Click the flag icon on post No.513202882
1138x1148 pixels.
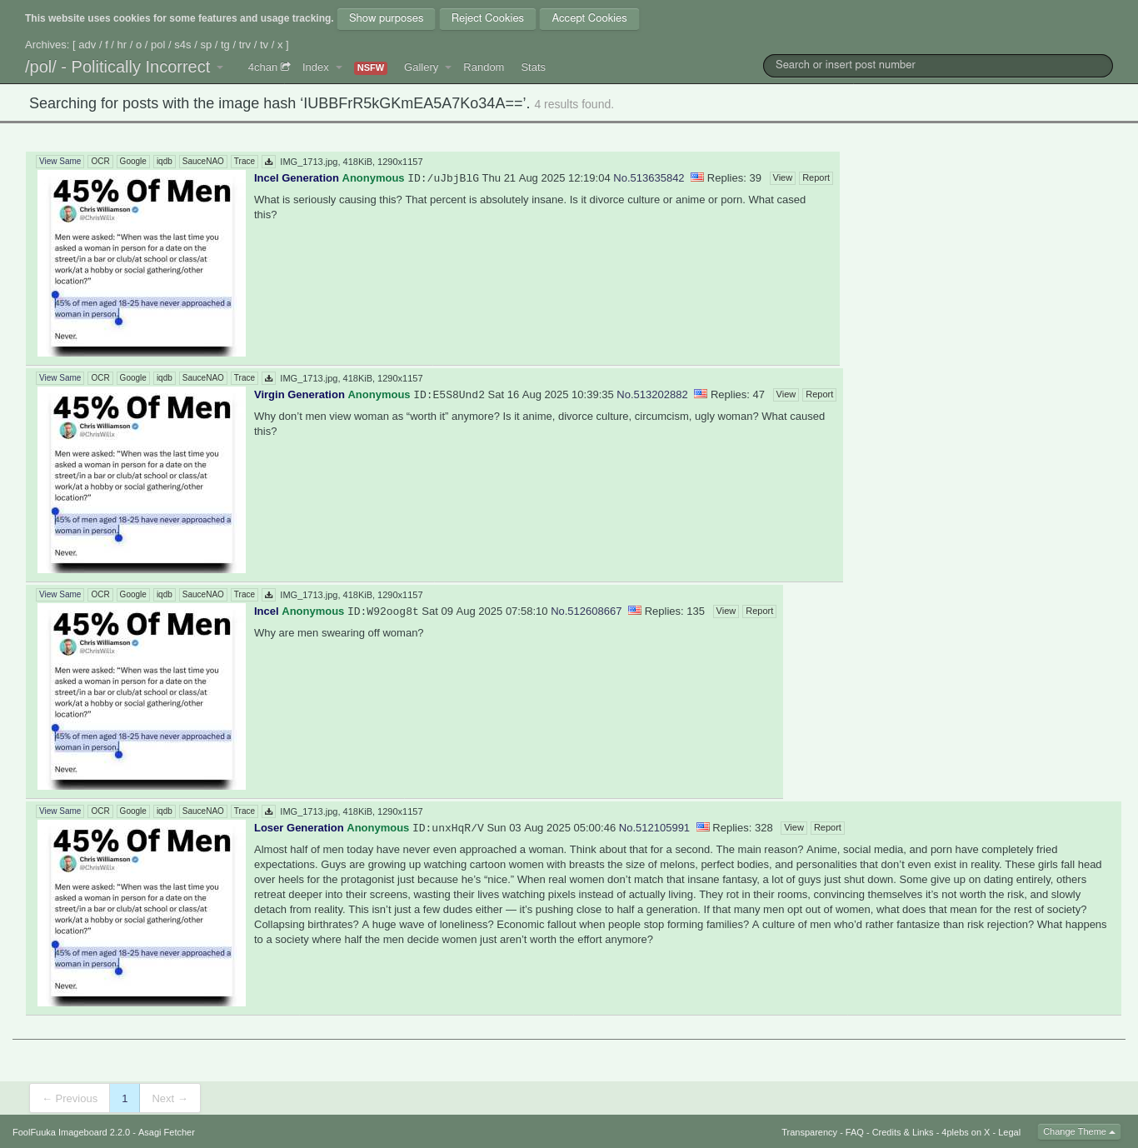coord(701,393)
